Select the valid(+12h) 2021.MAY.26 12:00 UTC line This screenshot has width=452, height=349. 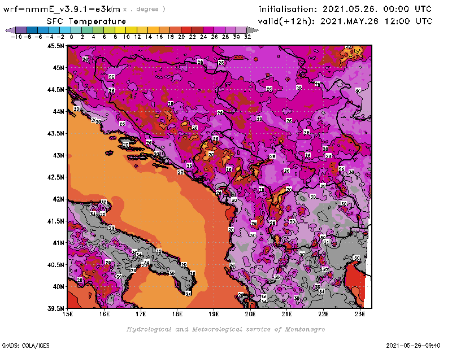(345, 21)
